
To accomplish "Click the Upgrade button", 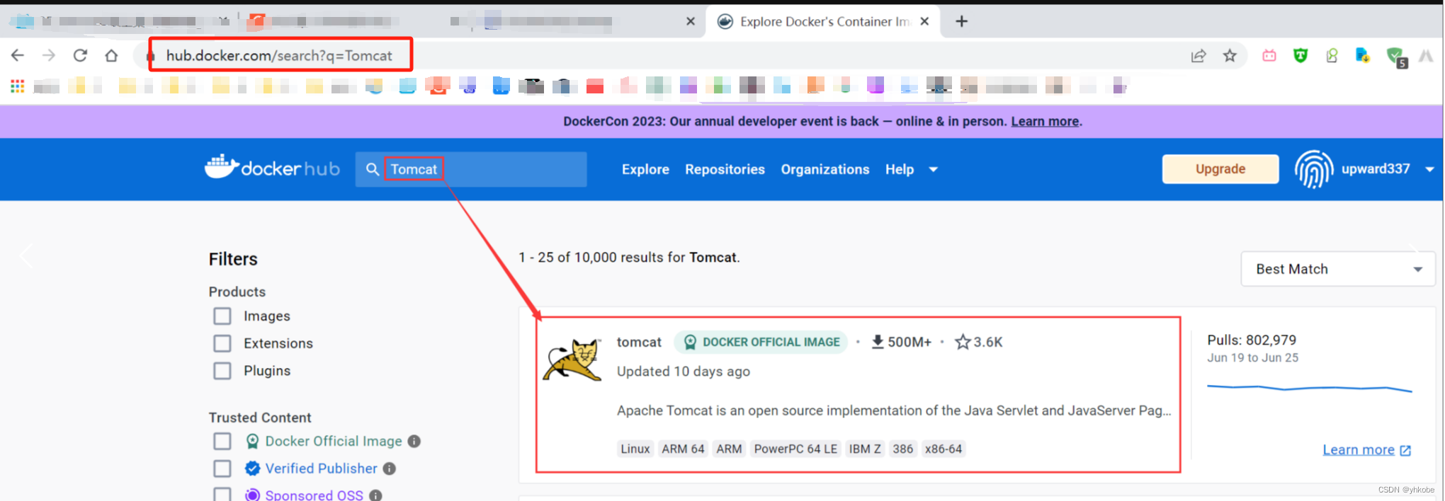I will [1220, 169].
